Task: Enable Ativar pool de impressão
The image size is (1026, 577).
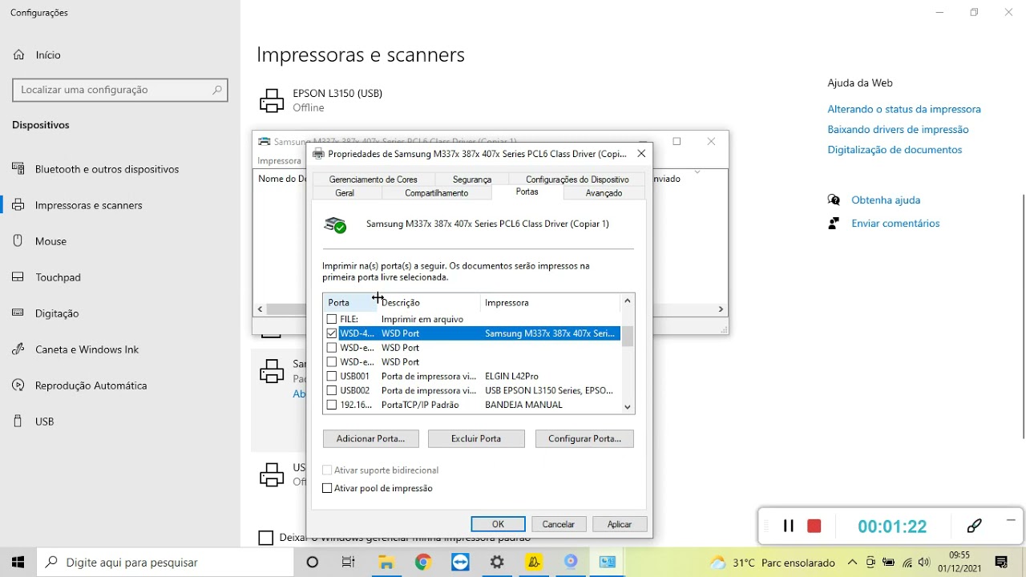Action: tap(327, 488)
